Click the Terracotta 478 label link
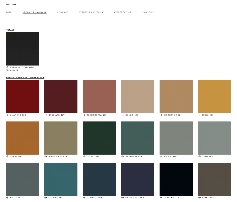This screenshot has height=202, width=237. coord(97,115)
